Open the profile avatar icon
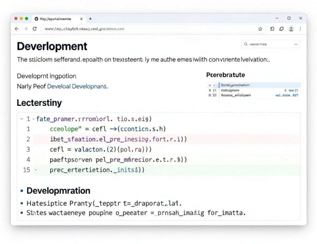The image size is (317, 244). point(291,29)
